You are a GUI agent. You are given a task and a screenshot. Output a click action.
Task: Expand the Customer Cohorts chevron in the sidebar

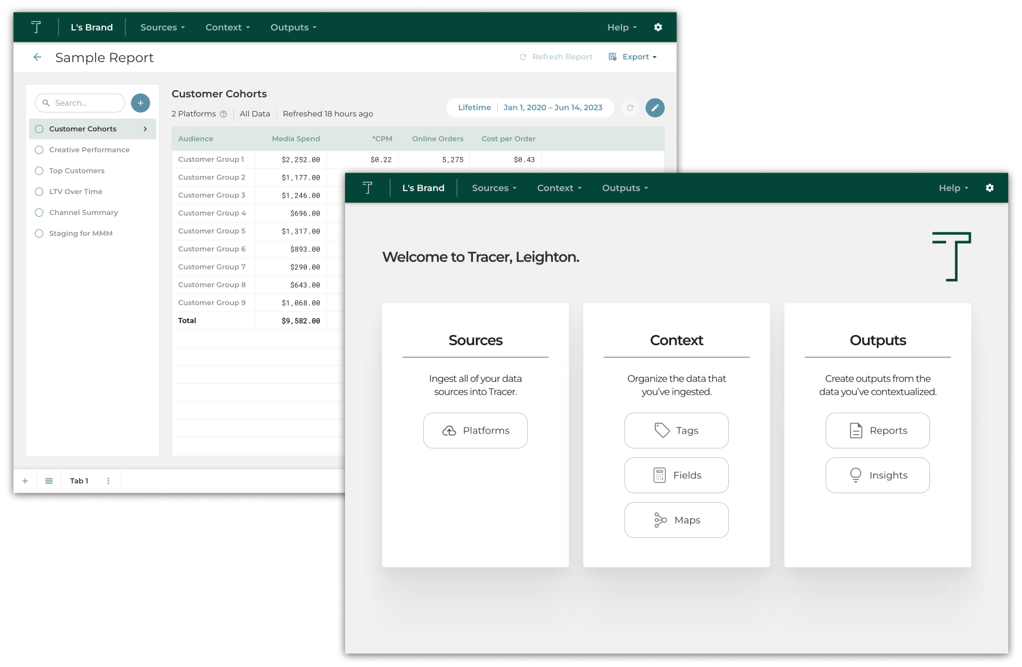pyautogui.click(x=145, y=129)
